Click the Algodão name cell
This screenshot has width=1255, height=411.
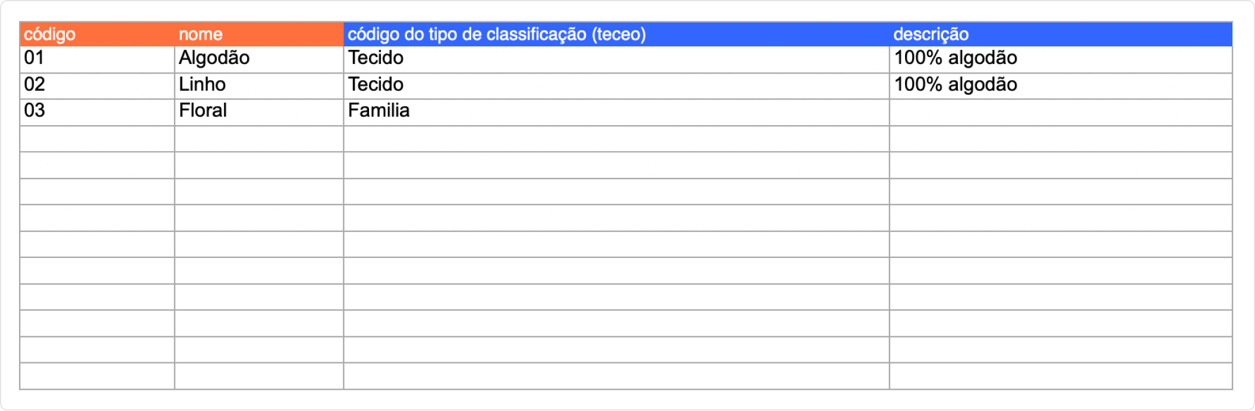pos(258,59)
